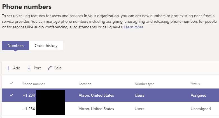Screen dimensions: 219x118
Task: Sort by Phone number column header
Action: [x=34, y=84]
